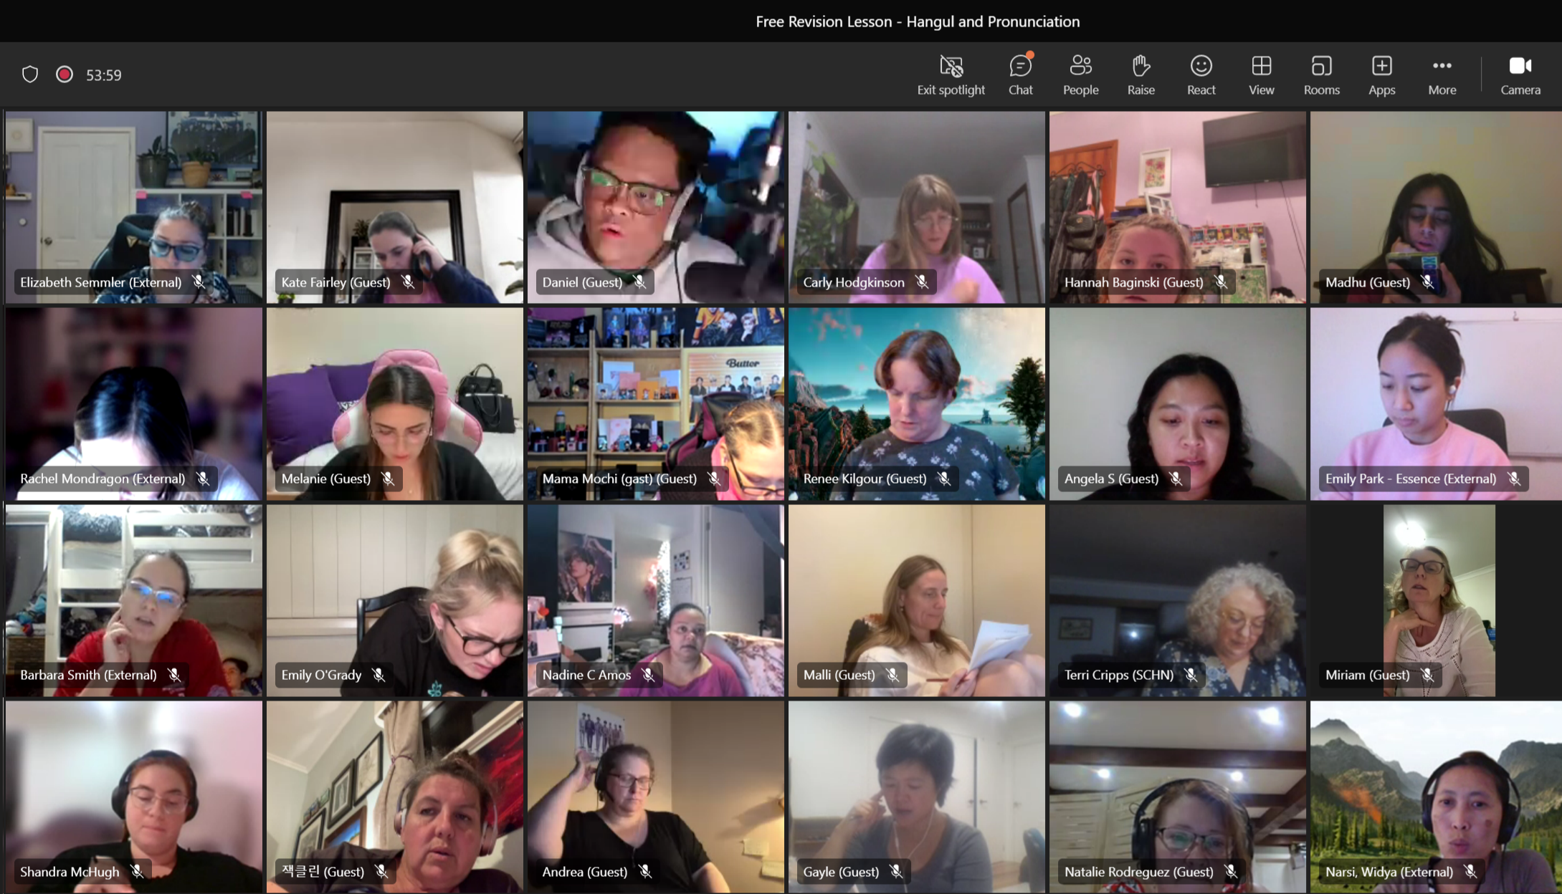Click the red recording indicator
Screen dimensions: 1562x894
point(65,74)
